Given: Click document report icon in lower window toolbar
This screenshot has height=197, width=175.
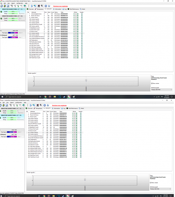Looking at the screenshot, I should (28, 105).
